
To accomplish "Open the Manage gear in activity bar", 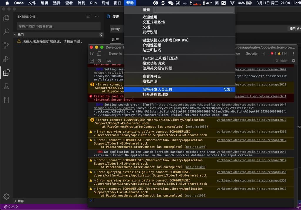I will click(6, 196).
